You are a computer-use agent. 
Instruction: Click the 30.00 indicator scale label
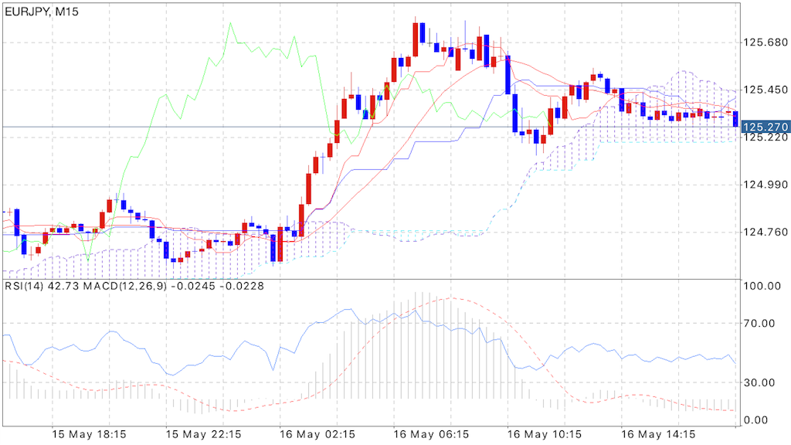click(759, 383)
